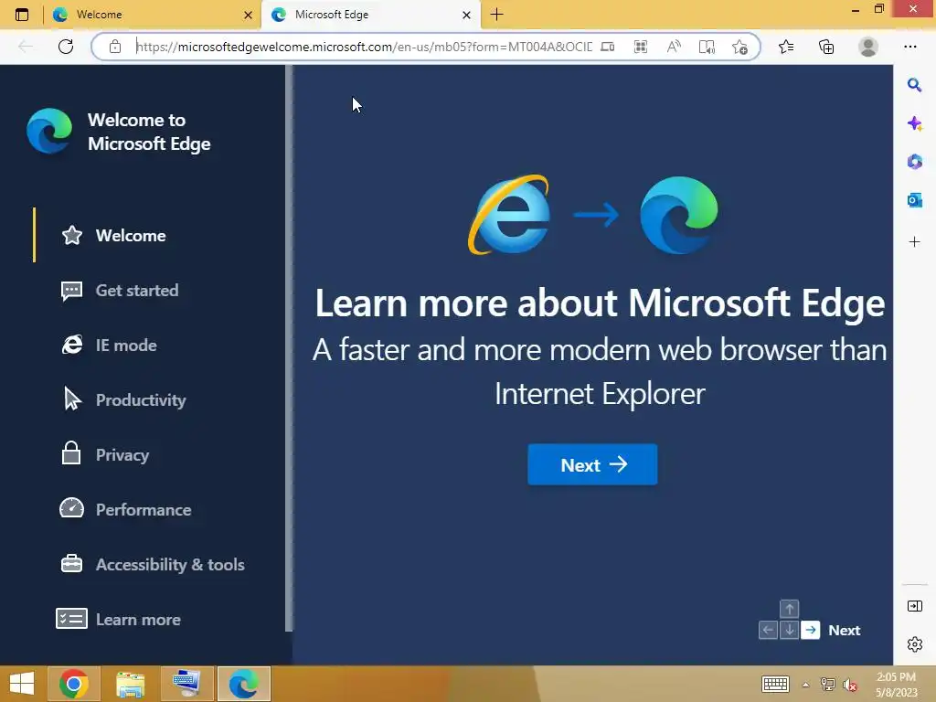This screenshot has height=702, width=936.
Task: Hide the sidebar panel toggle
Action: pyautogui.click(x=914, y=606)
